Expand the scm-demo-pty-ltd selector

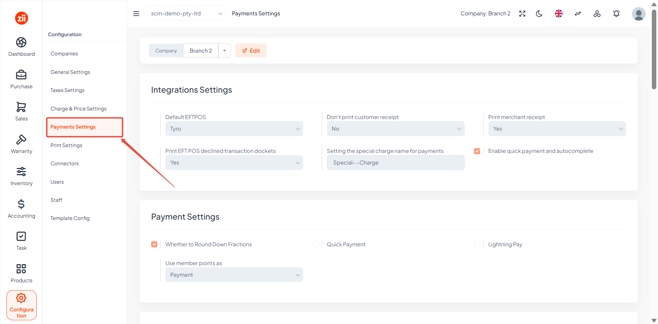tap(186, 14)
